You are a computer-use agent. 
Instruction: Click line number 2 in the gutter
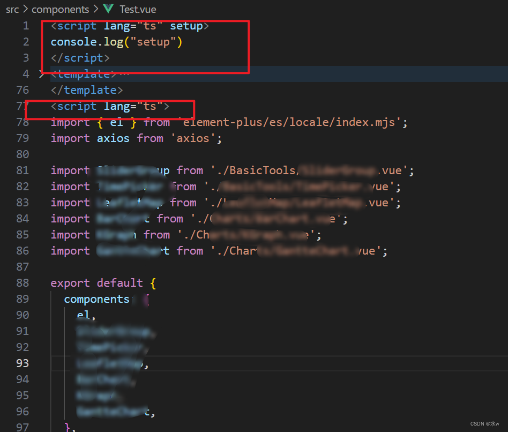click(x=26, y=41)
